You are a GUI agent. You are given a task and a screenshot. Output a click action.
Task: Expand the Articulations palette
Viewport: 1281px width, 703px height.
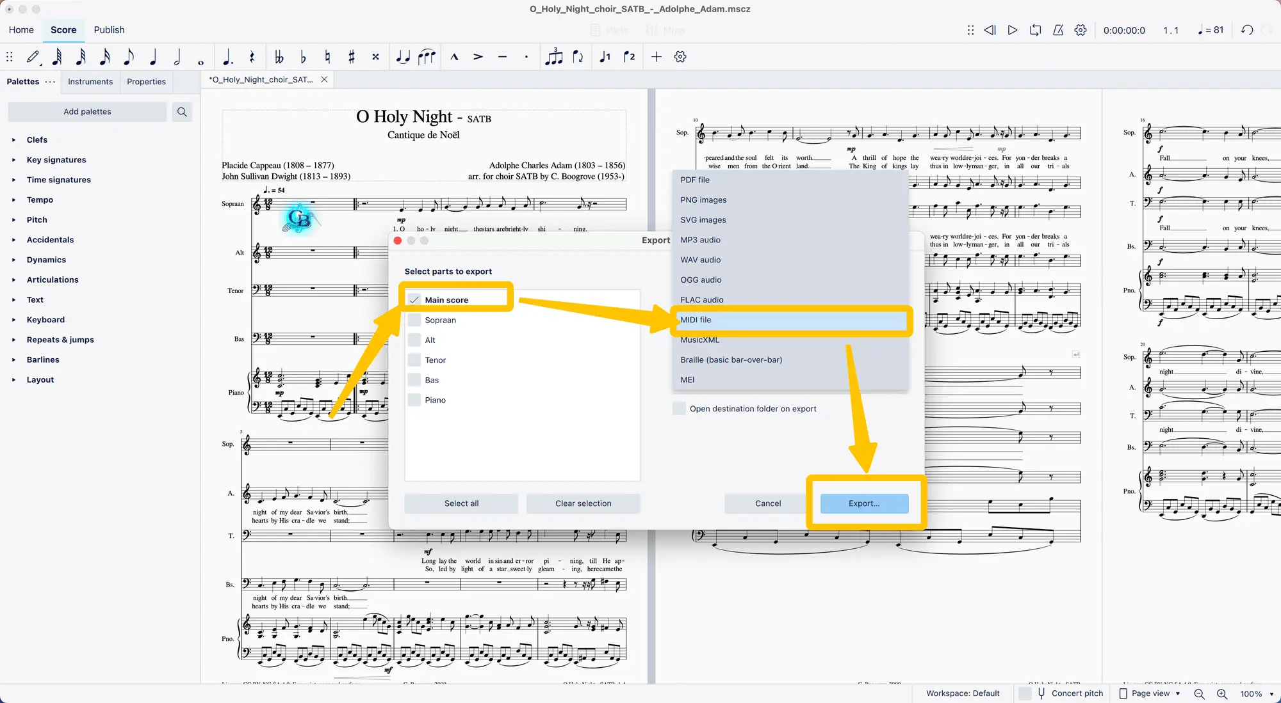point(14,280)
